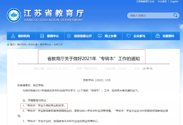Click the 文献资料 archive icon
183x125 pixels.
tap(157, 36)
